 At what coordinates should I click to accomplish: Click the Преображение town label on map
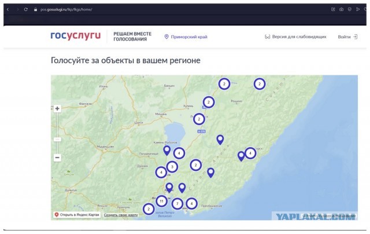212,206
